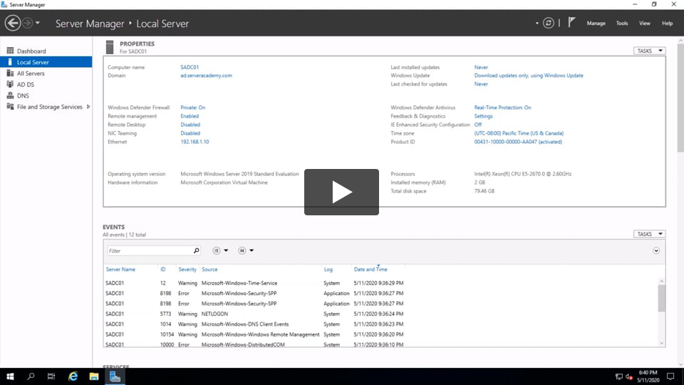
Task: Click the refresh icon in header
Action: pos(548,23)
